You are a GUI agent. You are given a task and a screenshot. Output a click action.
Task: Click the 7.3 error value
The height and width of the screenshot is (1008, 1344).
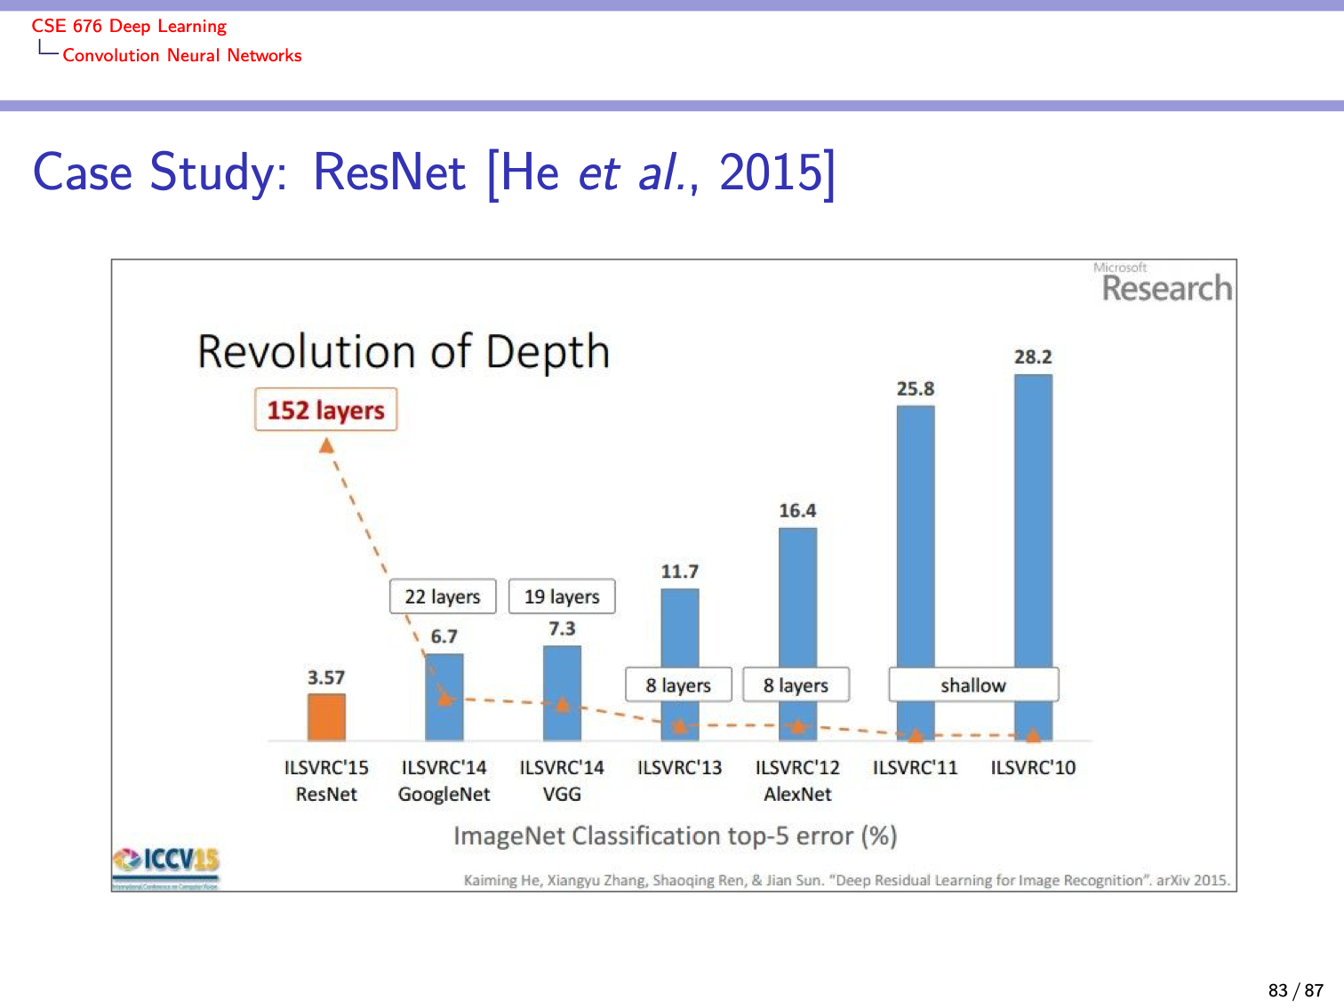point(562,628)
